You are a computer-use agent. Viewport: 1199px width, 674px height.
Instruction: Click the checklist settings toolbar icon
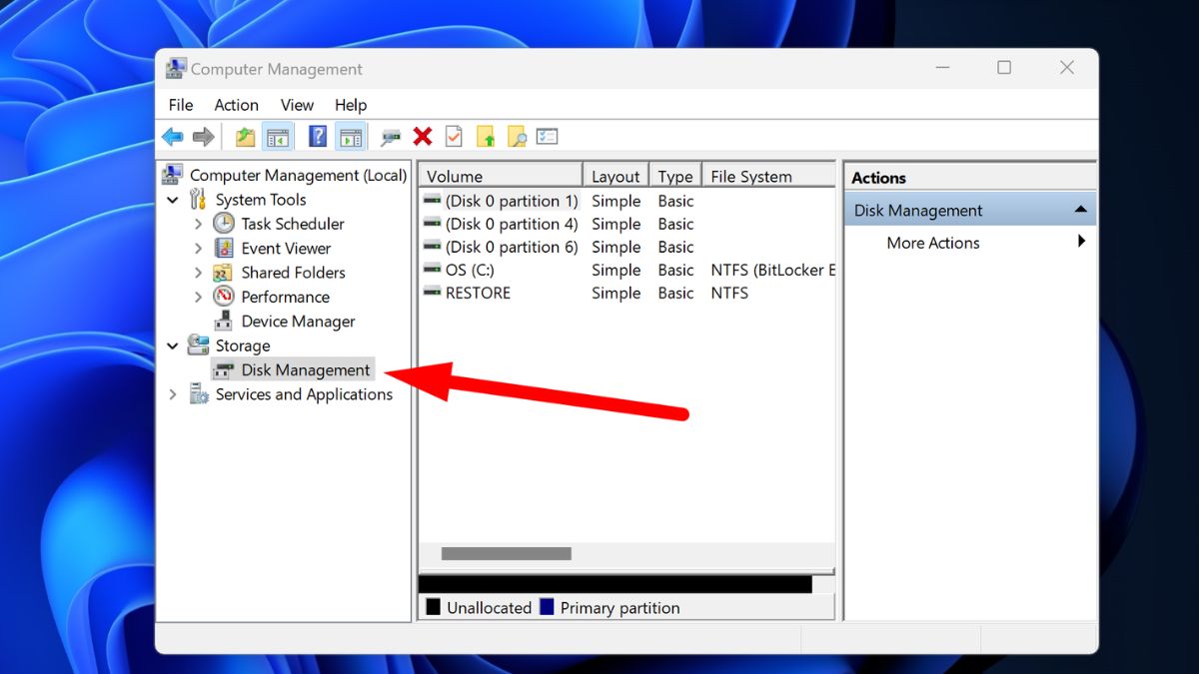[x=547, y=137]
